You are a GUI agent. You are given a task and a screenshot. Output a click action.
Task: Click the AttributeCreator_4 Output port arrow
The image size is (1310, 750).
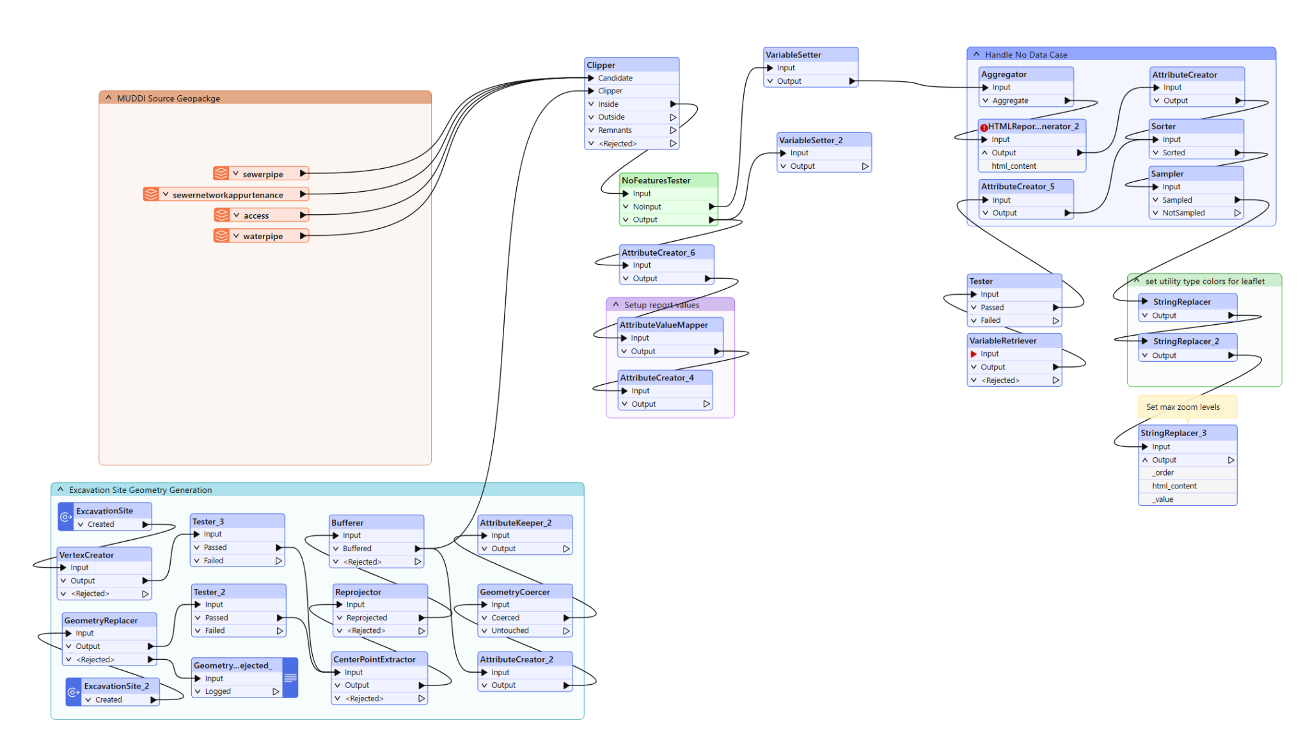[706, 404]
